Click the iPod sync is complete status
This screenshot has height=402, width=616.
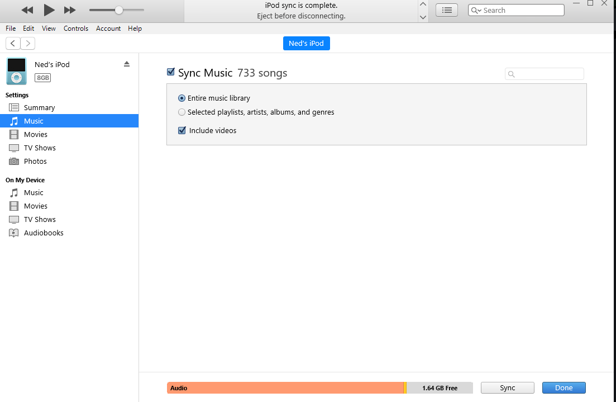[301, 6]
